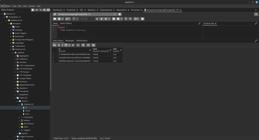
Task: Open the edit pencil menu
Action: point(68,19)
